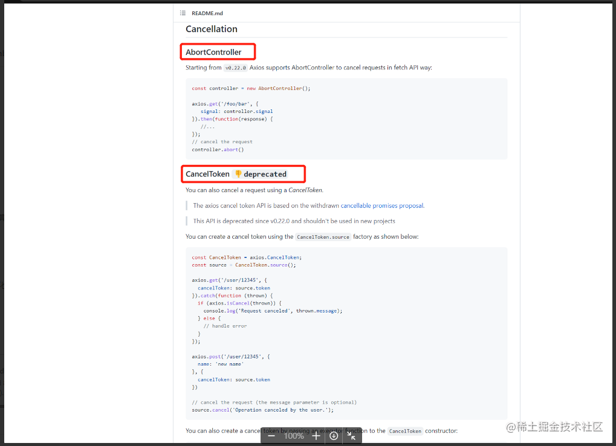Click the "name: 'new name'" code line
The image size is (616, 446).
(x=221, y=364)
